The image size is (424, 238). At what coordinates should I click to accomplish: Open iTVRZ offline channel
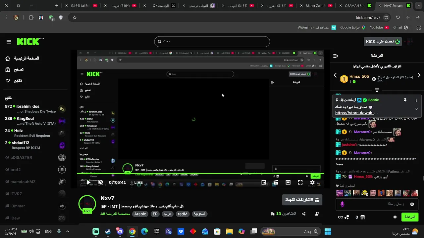35,194
